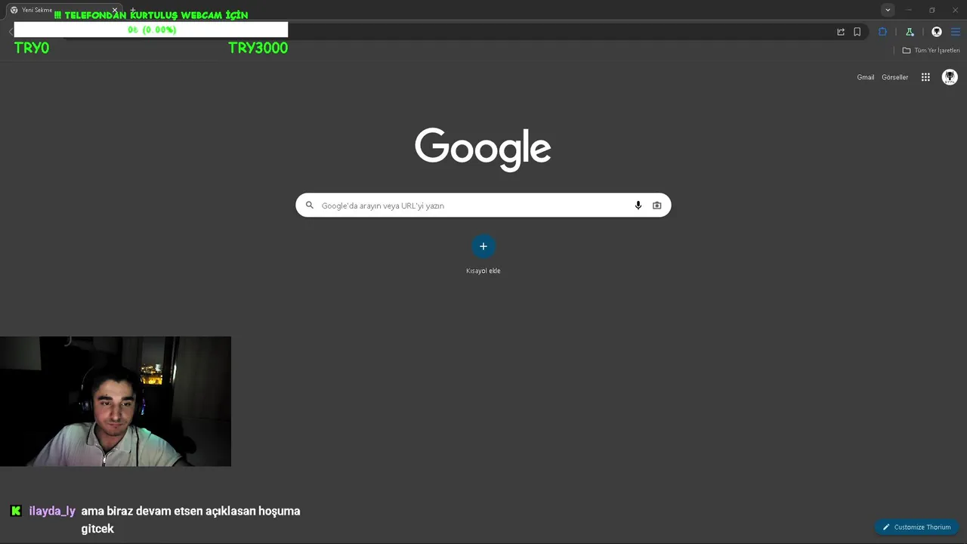Open Tüm Yer İşaretleri bookmarks folder
This screenshot has height=544, width=967.
point(931,51)
